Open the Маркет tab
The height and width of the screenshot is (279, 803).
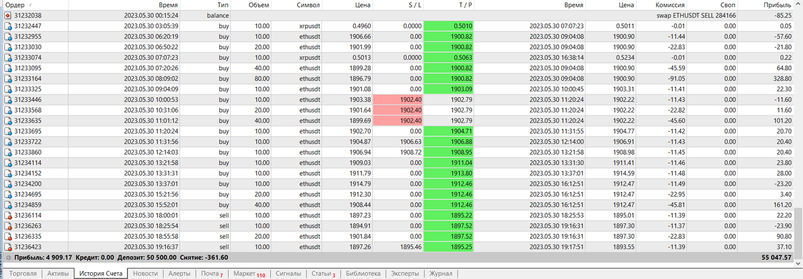tap(249, 273)
